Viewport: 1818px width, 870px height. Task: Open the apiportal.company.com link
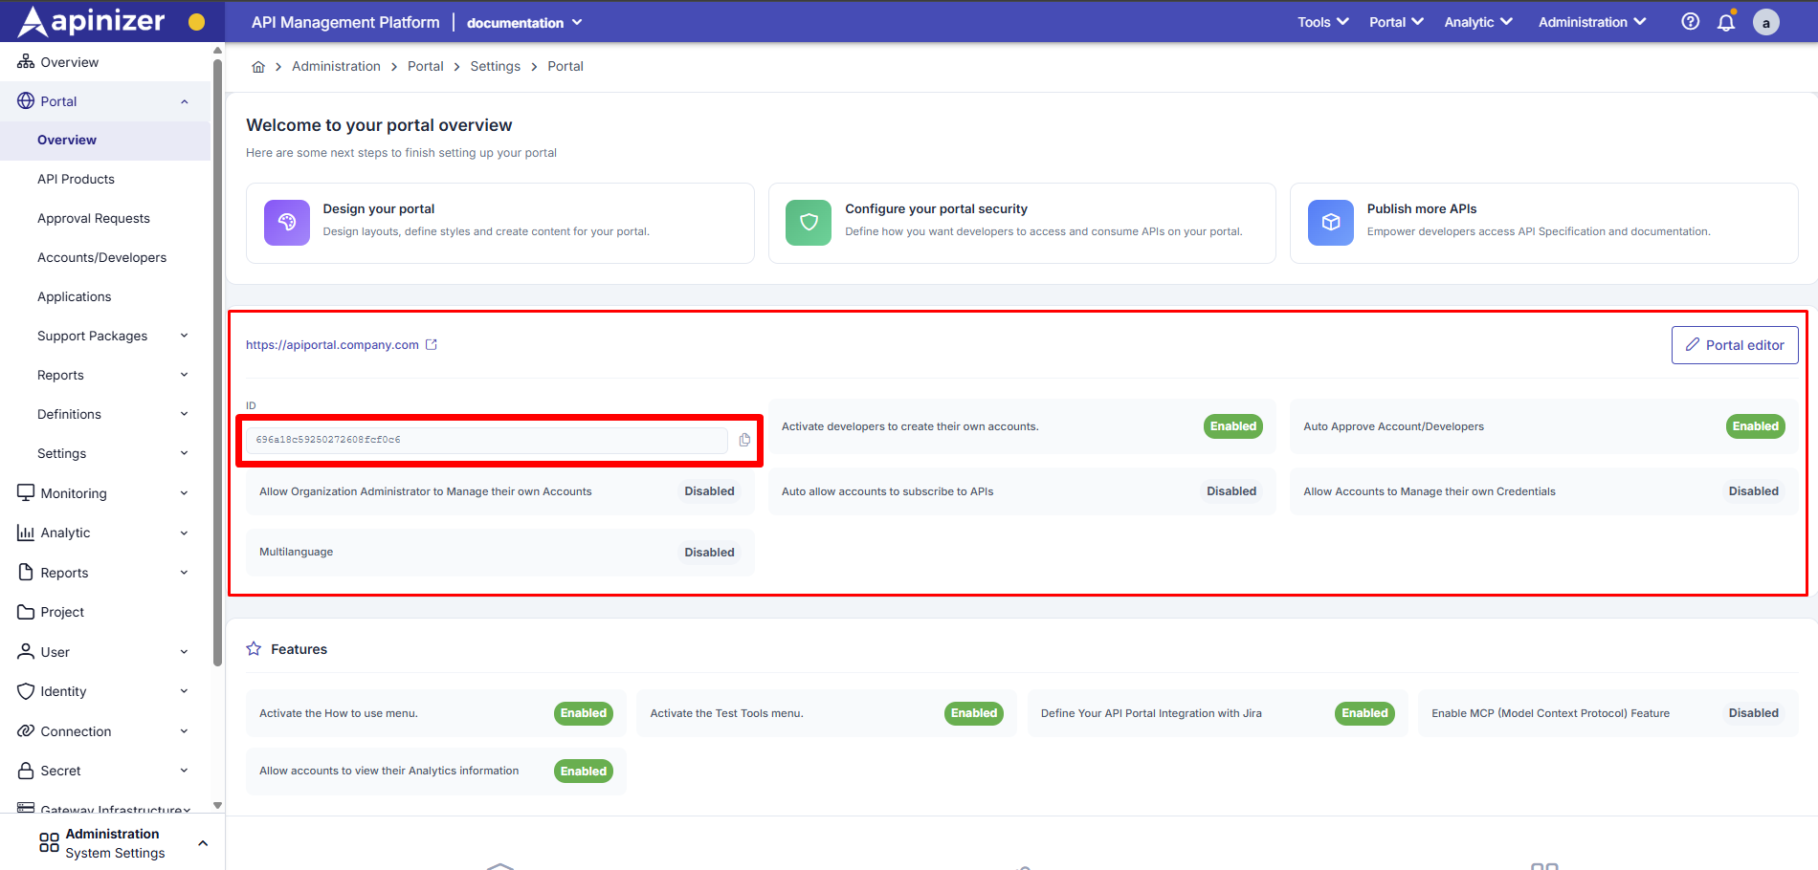(x=332, y=345)
